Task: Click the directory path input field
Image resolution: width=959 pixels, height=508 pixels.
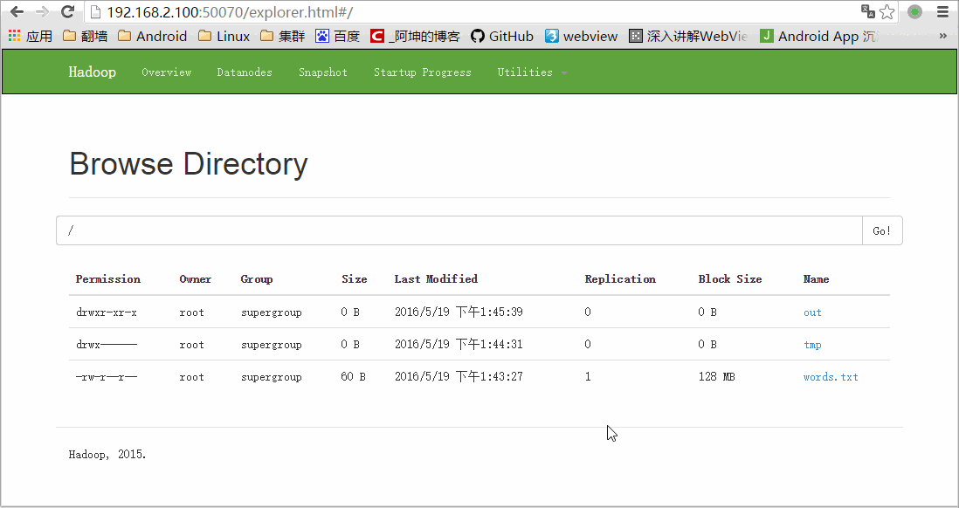Action: click(437, 230)
